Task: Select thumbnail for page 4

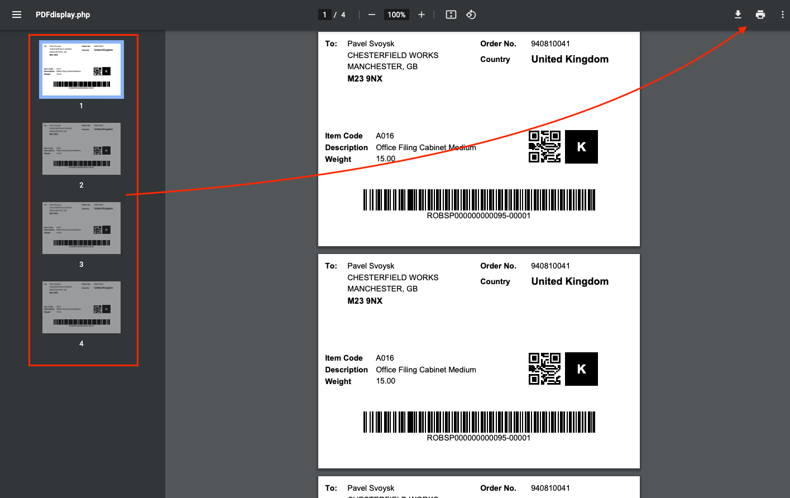Action: [x=81, y=307]
